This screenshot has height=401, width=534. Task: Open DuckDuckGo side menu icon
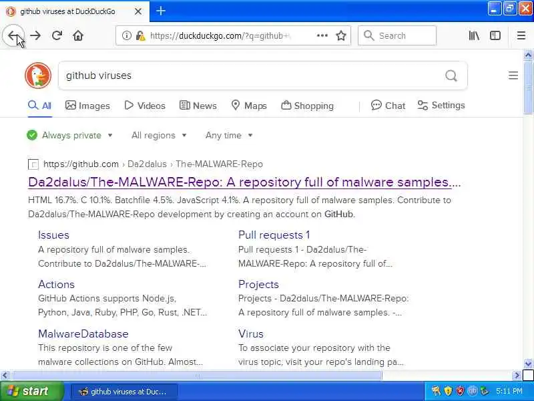513,76
